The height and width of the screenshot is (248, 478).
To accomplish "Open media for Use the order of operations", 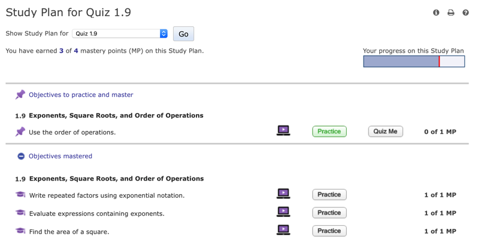I will (283, 131).
